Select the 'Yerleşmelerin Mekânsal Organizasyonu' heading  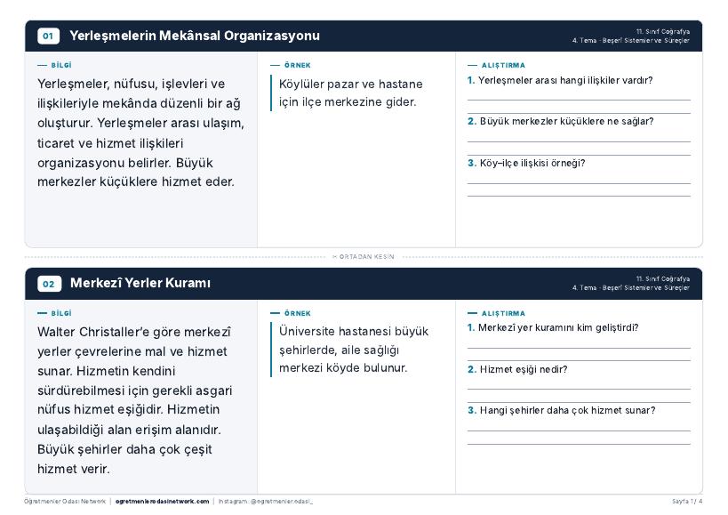coord(195,36)
